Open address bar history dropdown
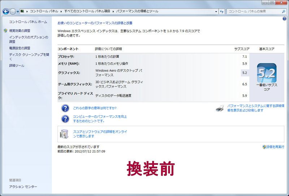Viewport: 289px width, 196px height. click(x=216, y=12)
